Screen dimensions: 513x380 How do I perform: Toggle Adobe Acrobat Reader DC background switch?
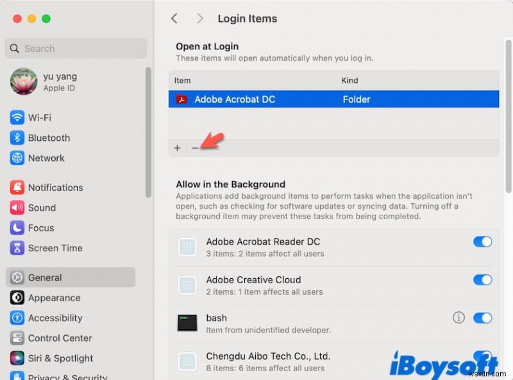(482, 242)
